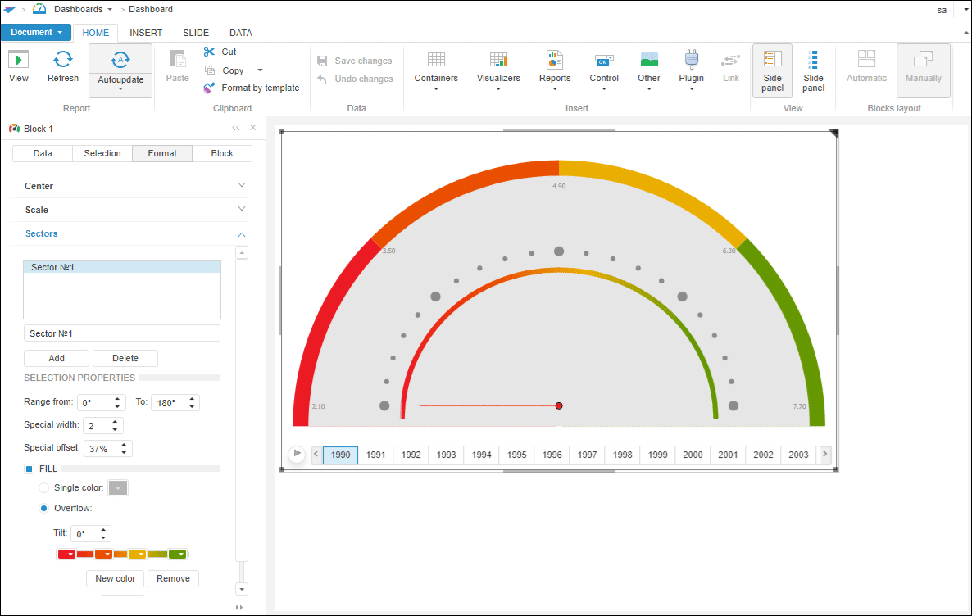Viewport: 972px width, 616px height.
Task: Open the Containers insert icon
Action: [436, 60]
